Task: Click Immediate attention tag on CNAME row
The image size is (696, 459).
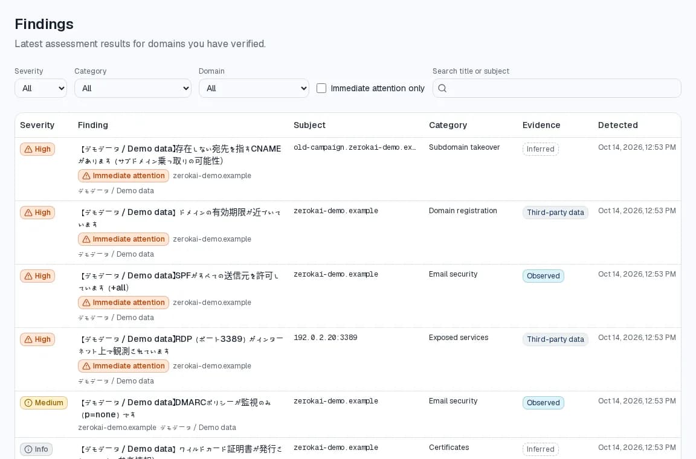Action: click(123, 176)
